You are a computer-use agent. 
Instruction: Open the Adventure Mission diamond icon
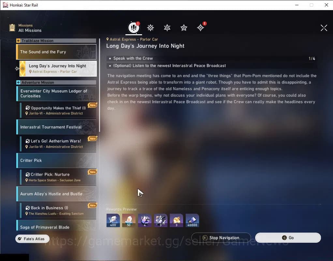(150, 27)
